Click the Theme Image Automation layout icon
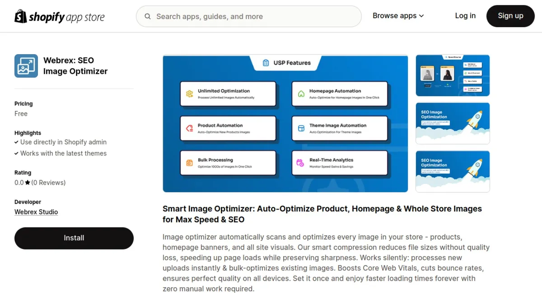Image resolution: width=542 pixels, height=293 pixels. point(301,128)
